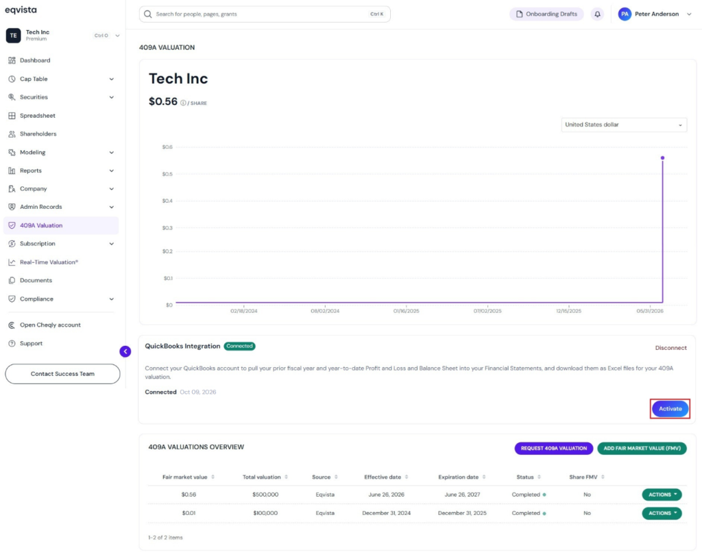Open the Peter Anderson account menu
702x552 pixels.
coord(655,14)
